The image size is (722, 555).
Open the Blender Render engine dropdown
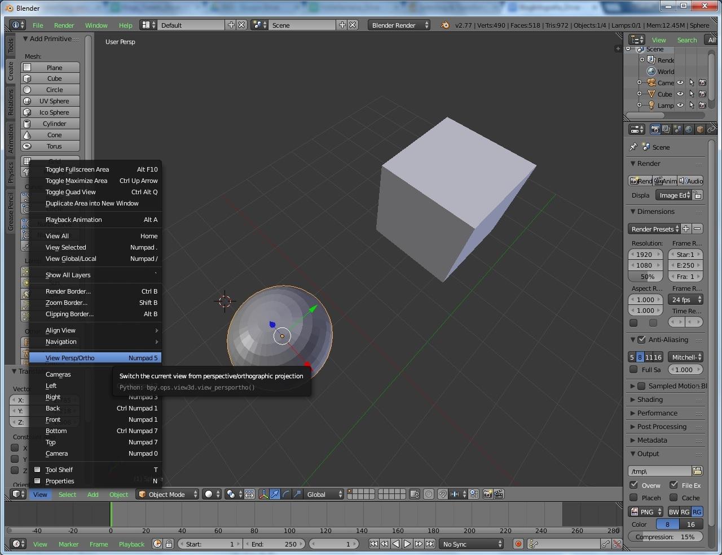(x=399, y=25)
